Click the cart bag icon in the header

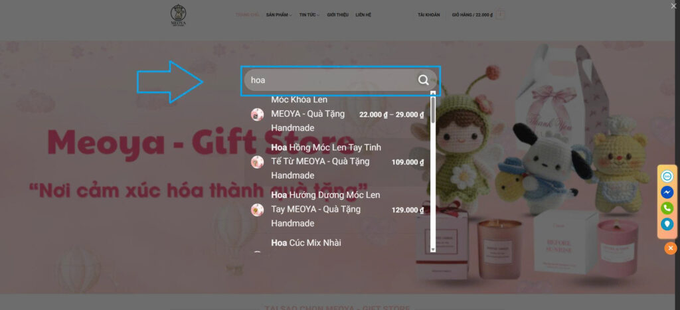(501, 15)
